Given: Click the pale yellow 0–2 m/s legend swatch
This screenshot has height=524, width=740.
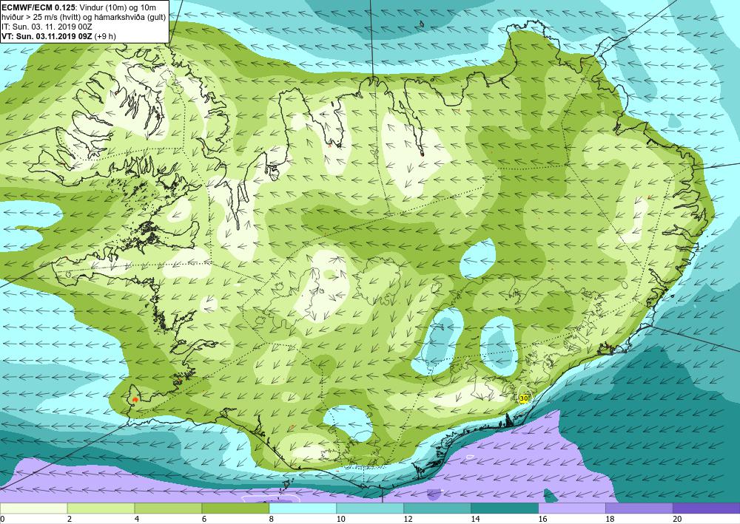Looking at the screenshot, I should [33, 508].
